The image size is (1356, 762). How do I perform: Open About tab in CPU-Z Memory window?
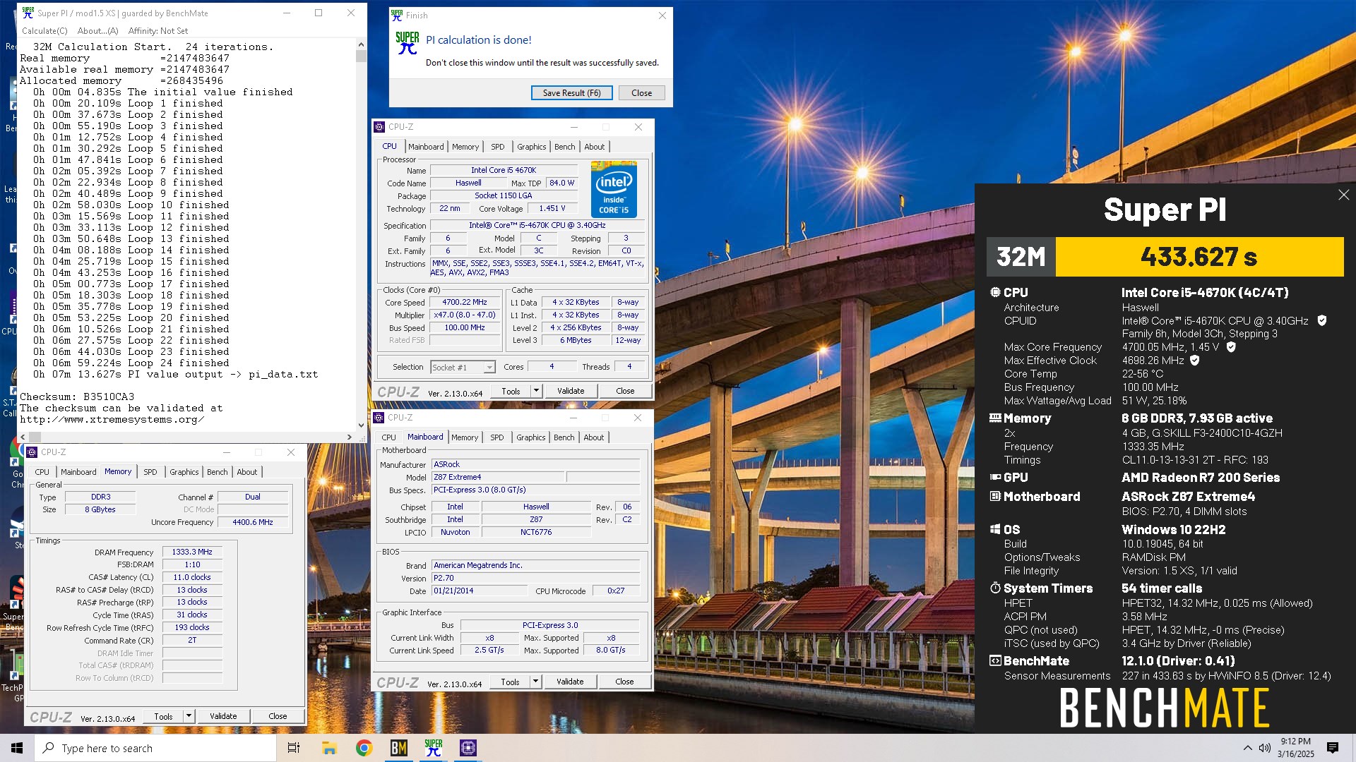tap(247, 472)
